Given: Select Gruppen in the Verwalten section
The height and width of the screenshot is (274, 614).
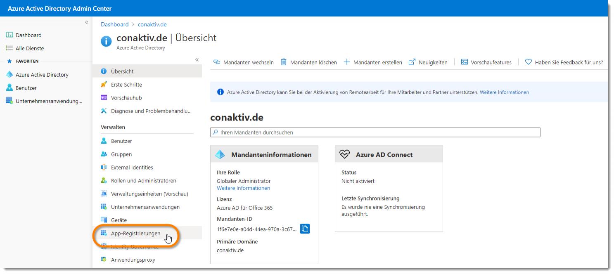Looking at the screenshot, I should (121, 154).
